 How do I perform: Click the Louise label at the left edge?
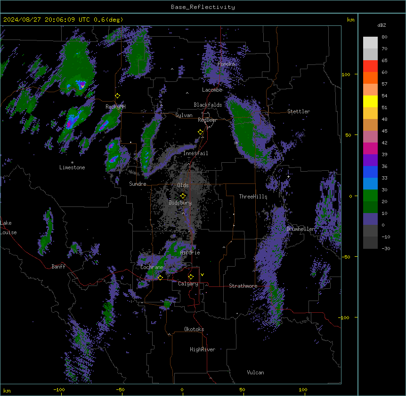8,232
